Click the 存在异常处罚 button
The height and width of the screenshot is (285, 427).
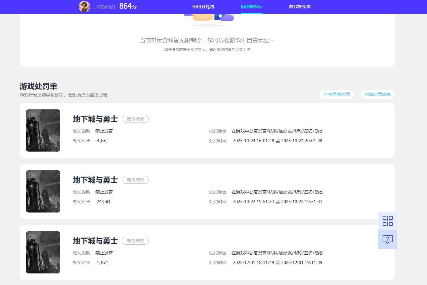337,94
